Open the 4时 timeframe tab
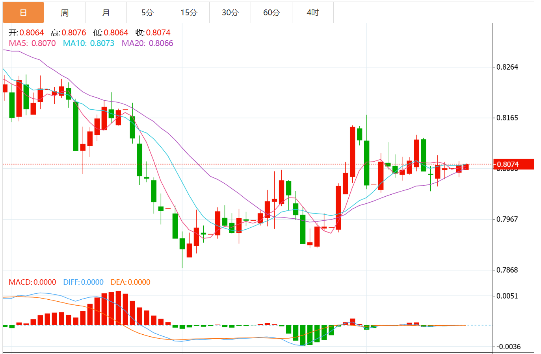The height and width of the screenshot is (354, 541). pos(313,13)
